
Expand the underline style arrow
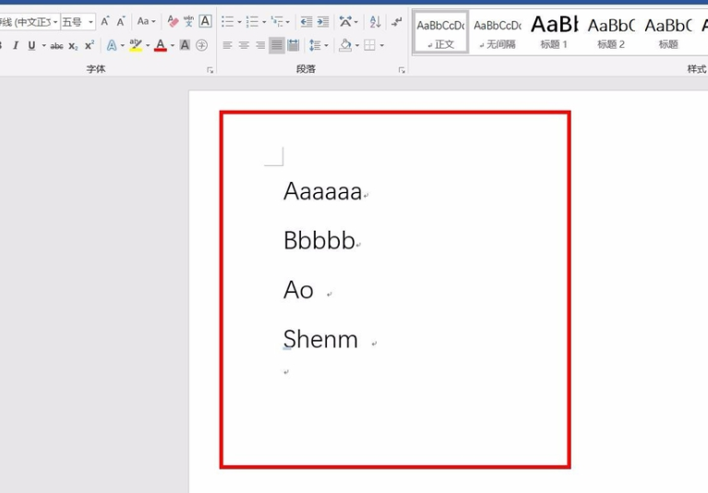point(43,45)
